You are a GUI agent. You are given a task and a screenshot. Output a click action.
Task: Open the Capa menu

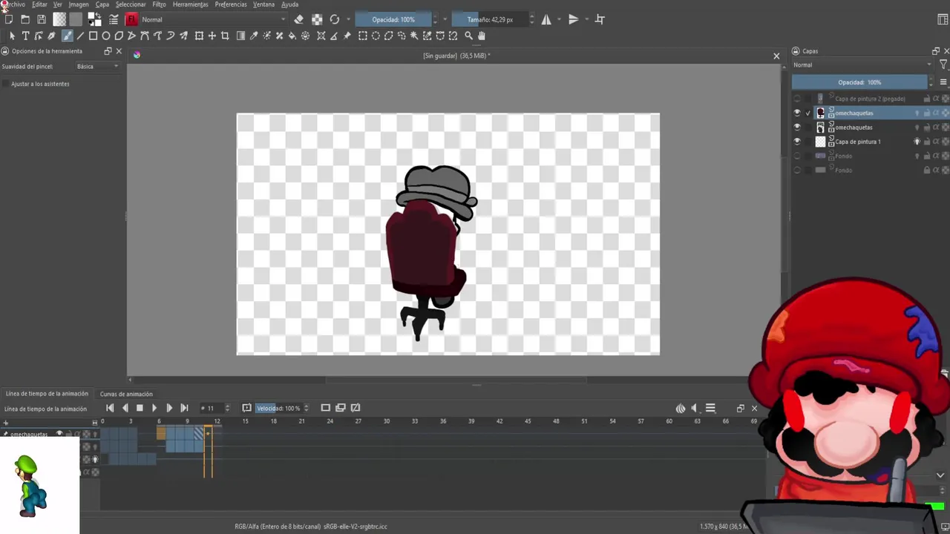pos(102,4)
